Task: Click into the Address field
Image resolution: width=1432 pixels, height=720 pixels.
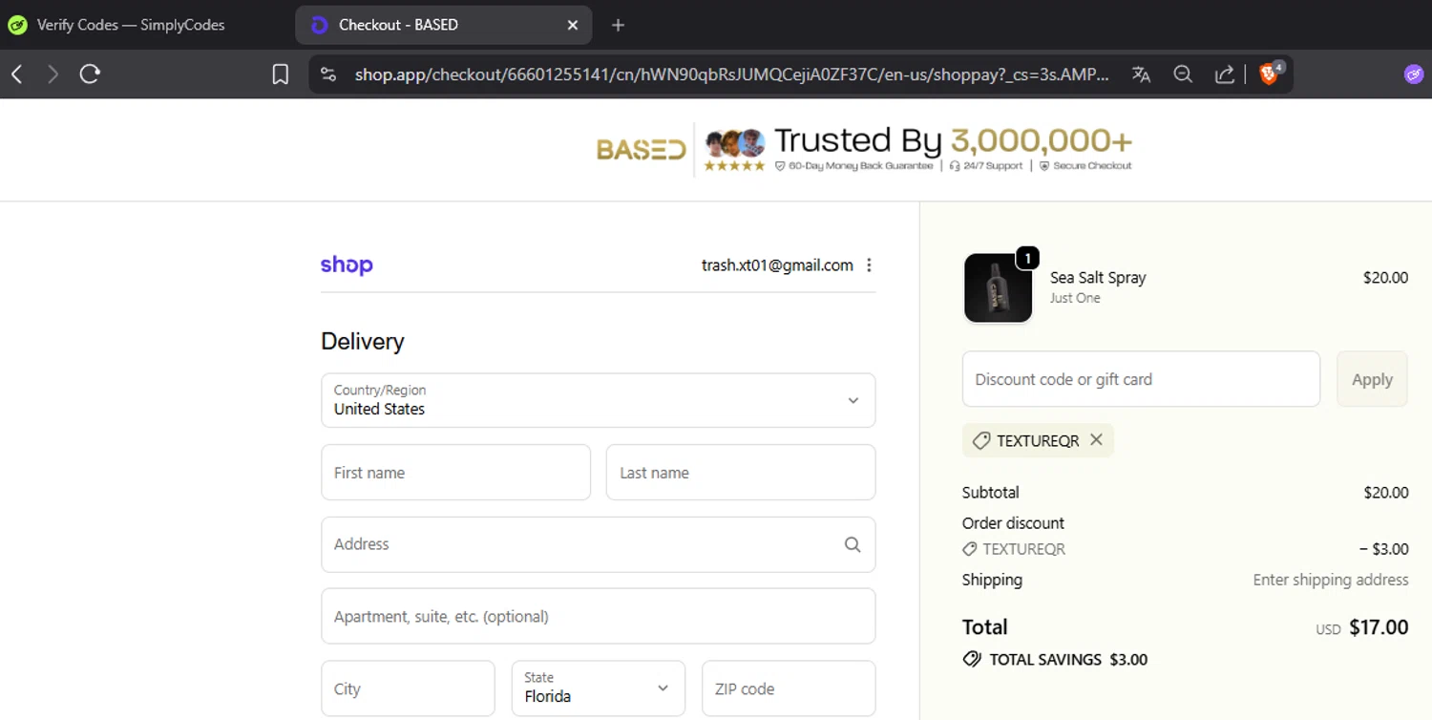Action: (599, 544)
